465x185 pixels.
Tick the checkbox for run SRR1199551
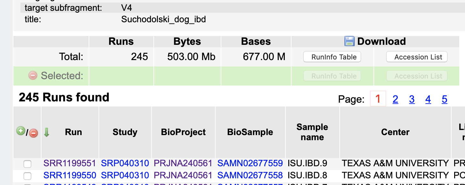coord(28,164)
